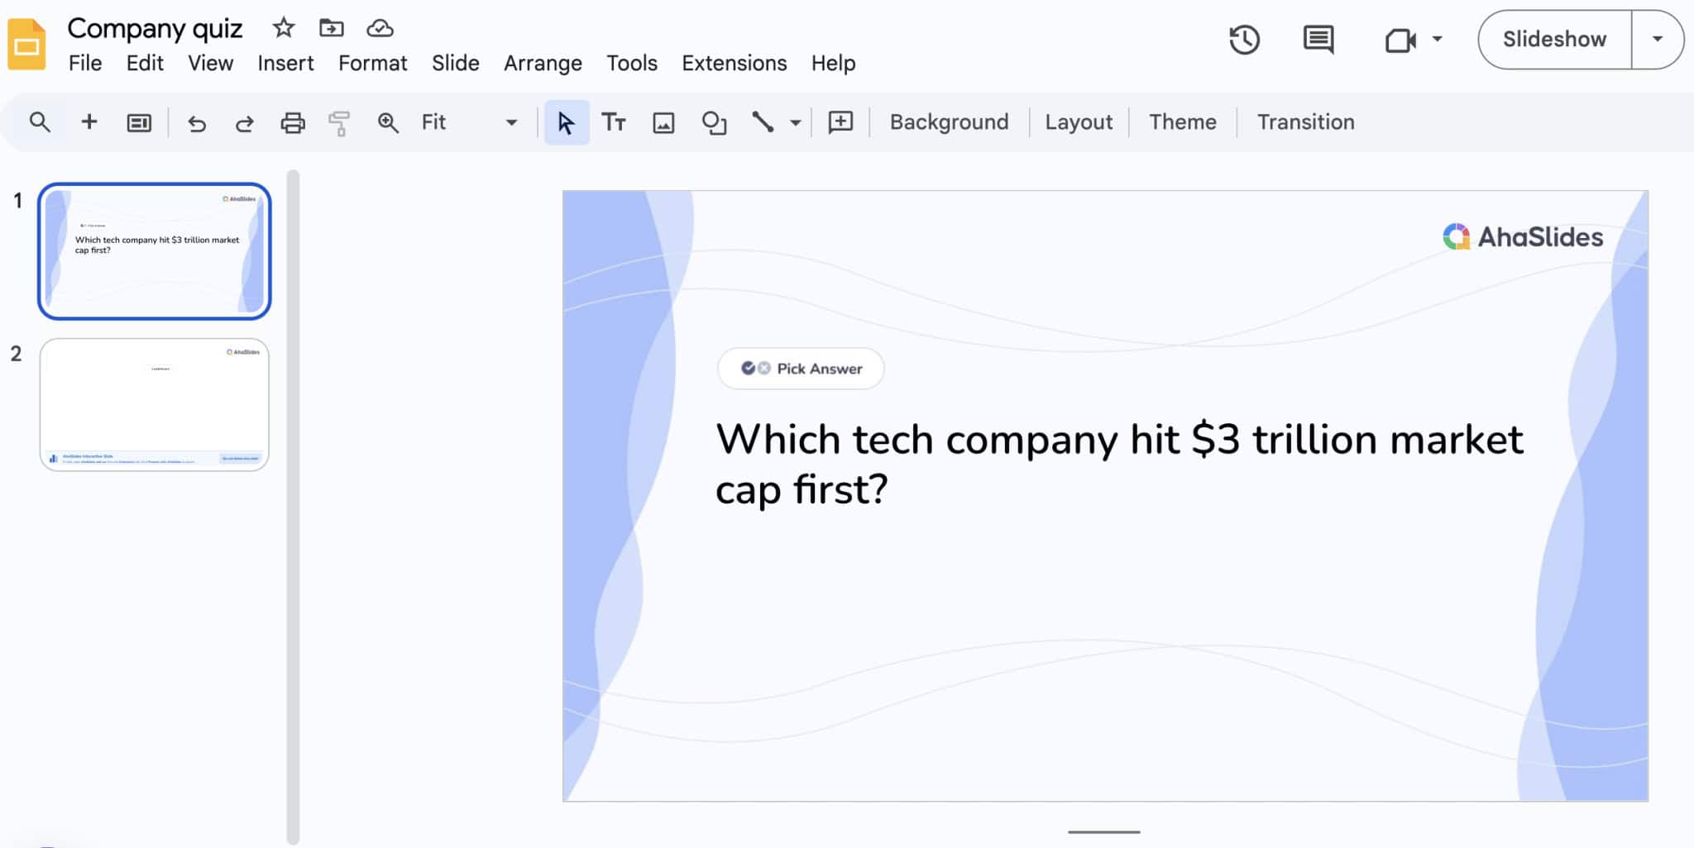Undo the last action
Viewport: 1694px width, 848px height.
click(x=197, y=121)
